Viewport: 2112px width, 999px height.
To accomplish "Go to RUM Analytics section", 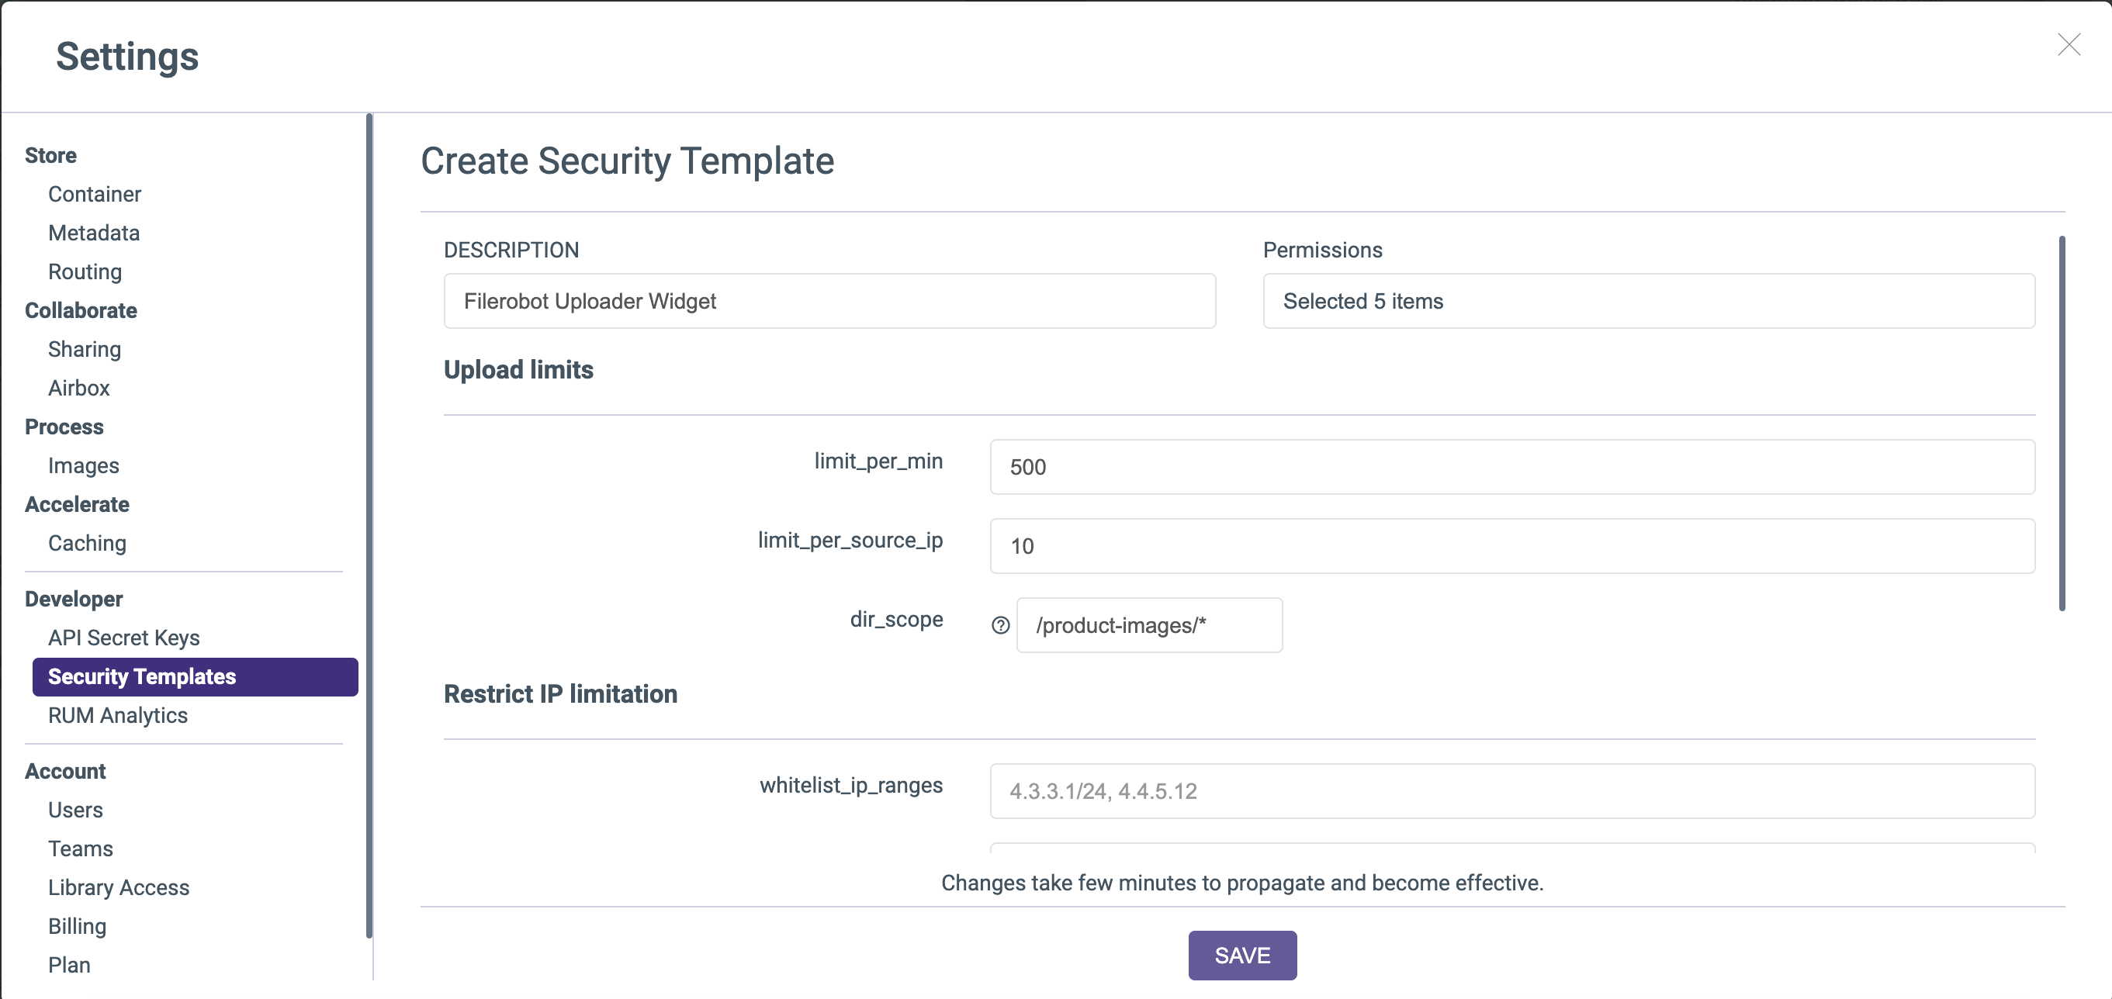I will (x=118, y=715).
